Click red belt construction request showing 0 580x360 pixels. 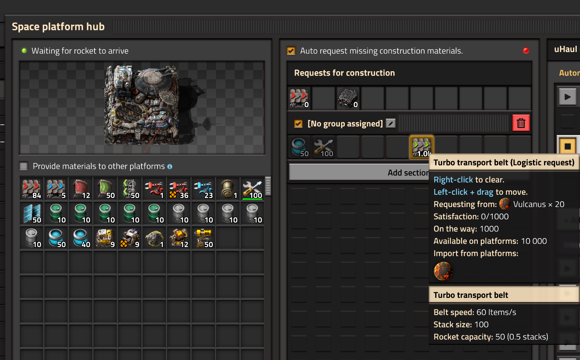pyautogui.click(x=299, y=98)
